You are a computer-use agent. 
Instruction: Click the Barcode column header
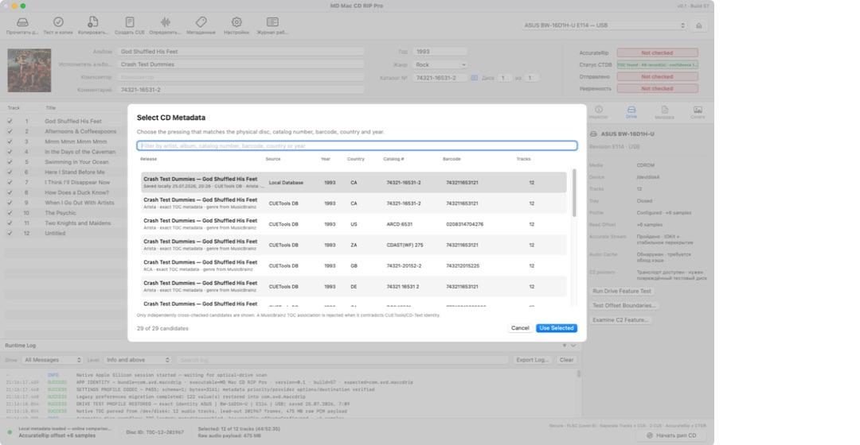point(451,159)
